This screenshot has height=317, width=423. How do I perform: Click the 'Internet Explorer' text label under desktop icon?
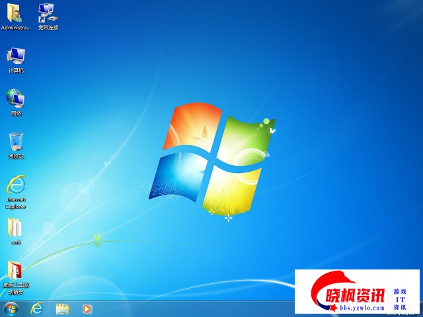coord(16,202)
